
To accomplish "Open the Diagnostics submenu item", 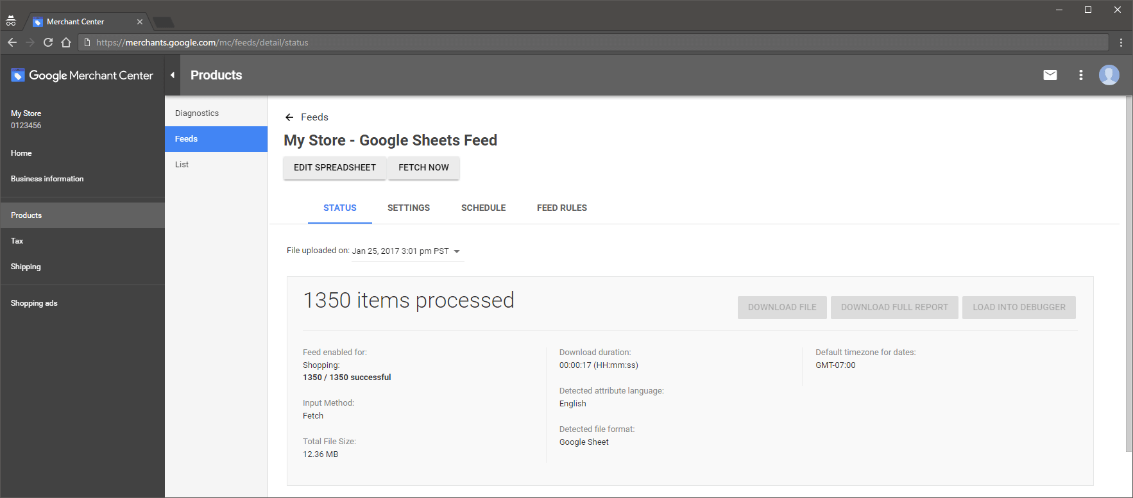I will 216,113.
